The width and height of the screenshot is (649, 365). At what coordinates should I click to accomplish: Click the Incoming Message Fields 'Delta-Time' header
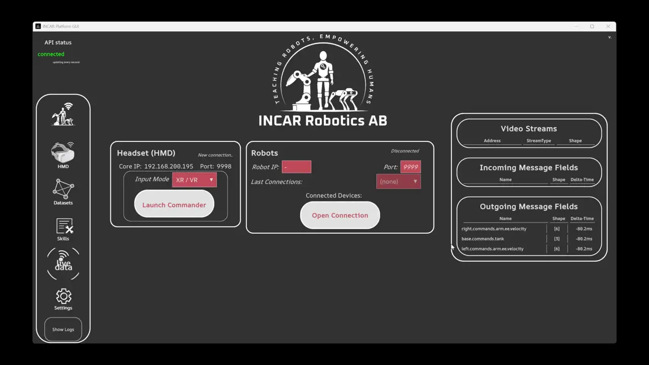(582, 179)
